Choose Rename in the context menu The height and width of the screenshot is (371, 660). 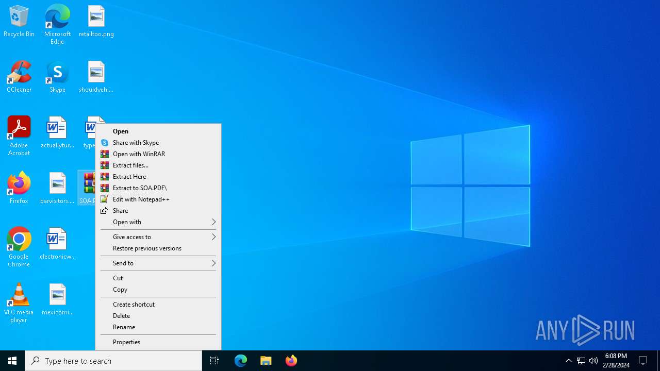(158, 327)
